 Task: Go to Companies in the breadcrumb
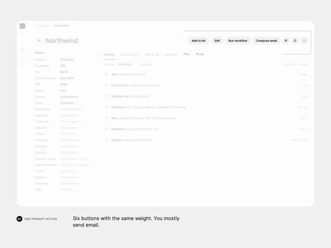point(42,26)
